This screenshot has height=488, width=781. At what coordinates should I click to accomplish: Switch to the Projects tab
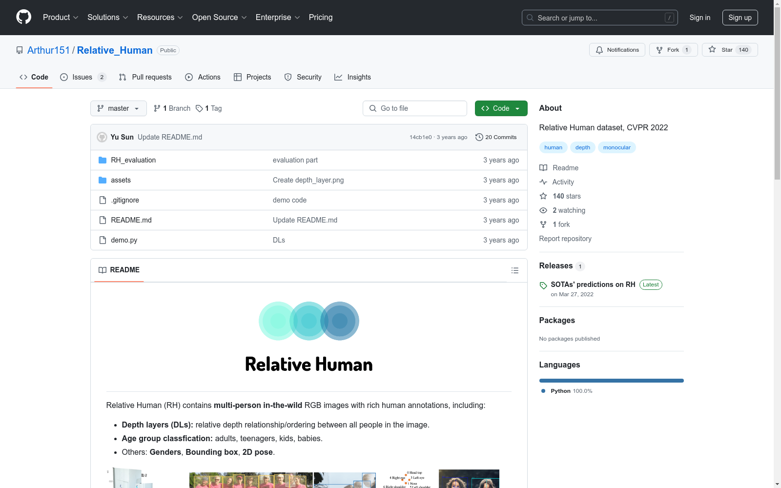[x=252, y=77]
